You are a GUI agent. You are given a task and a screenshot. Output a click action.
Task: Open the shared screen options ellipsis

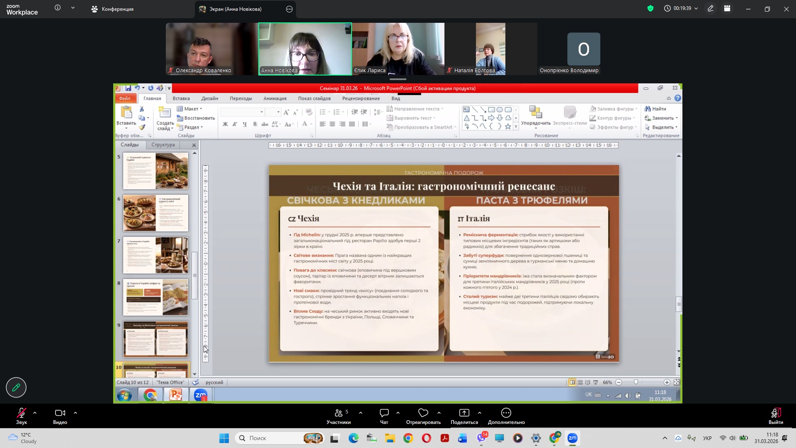pyautogui.click(x=289, y=9)
